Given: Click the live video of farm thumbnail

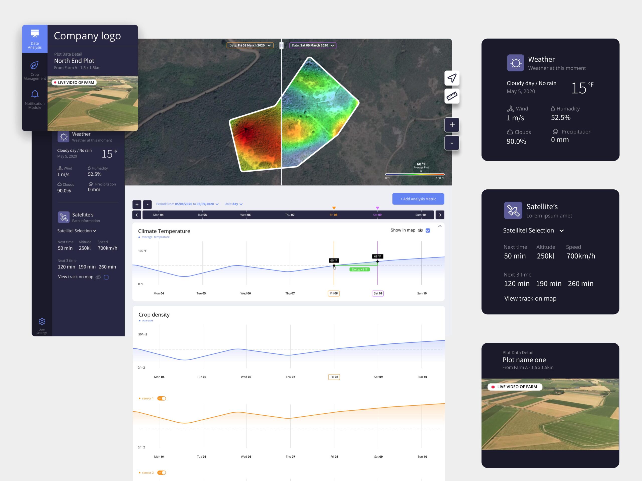Looking at the screenshot, I should (x=93, y=103).
